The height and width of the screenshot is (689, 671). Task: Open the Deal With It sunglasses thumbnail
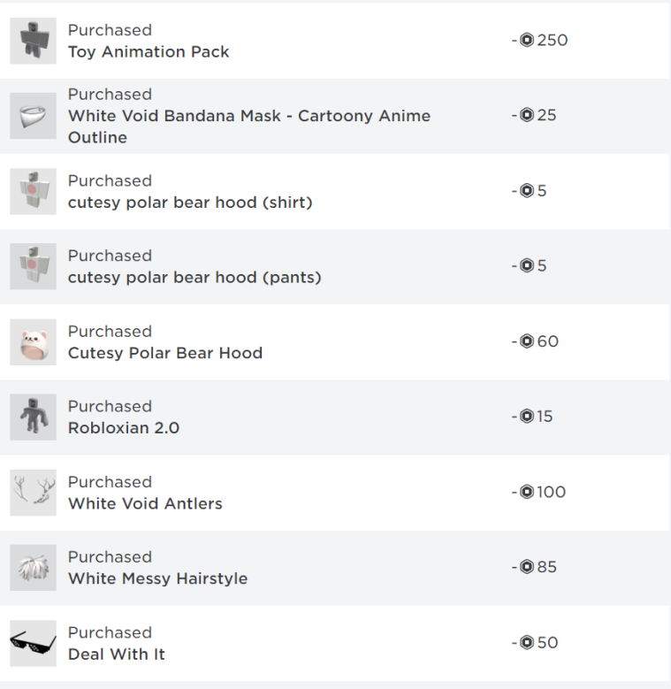[34, 643]
